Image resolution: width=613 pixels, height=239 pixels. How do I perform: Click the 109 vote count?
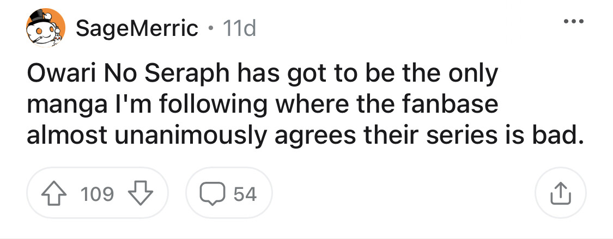tap(96, 194)
